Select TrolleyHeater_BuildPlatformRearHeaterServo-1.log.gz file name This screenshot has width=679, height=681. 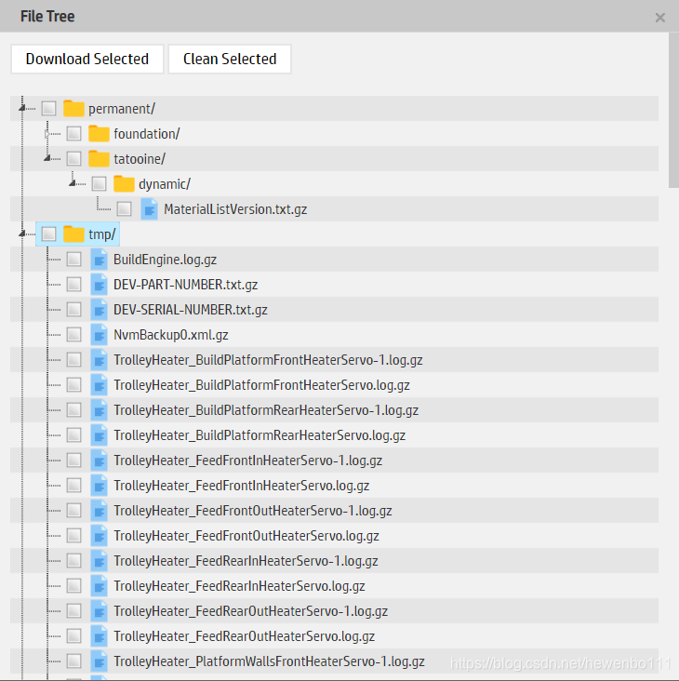pyautogui.click(x=266, y=411)
